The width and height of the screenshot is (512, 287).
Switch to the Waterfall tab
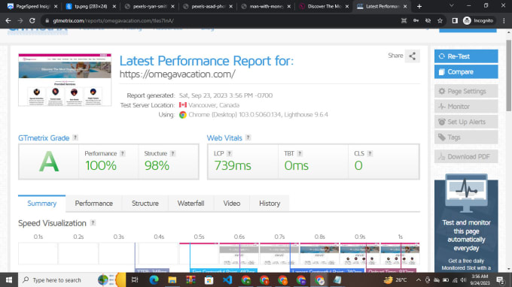190,204
